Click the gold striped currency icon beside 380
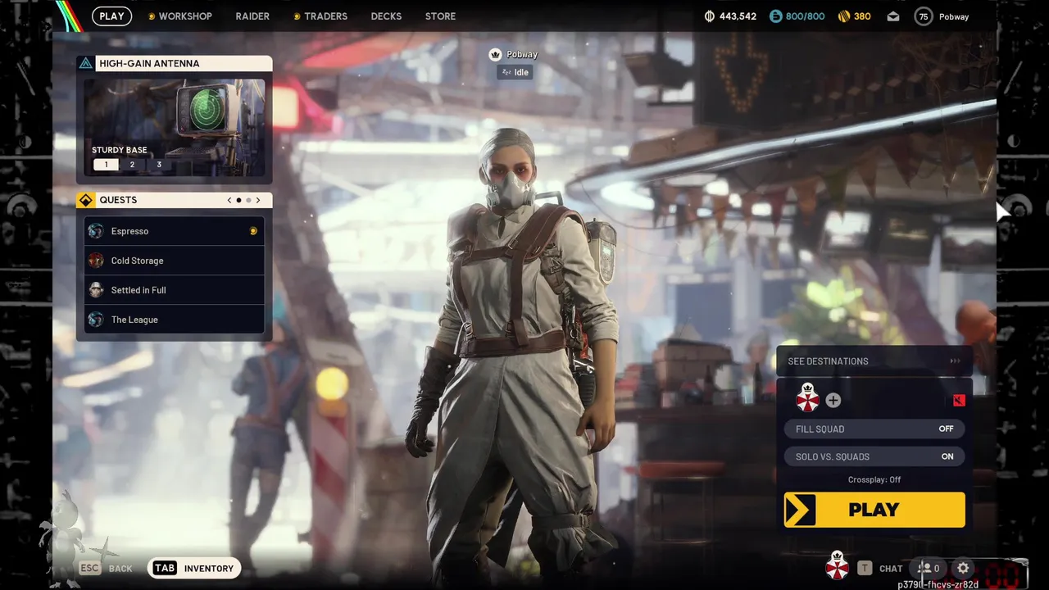 (844, 16)
